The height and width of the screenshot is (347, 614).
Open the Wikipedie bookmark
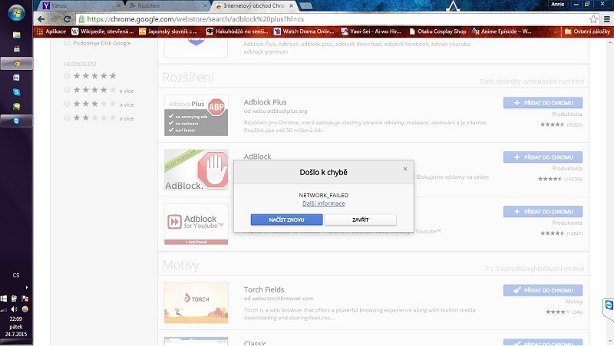click(x=104, y=31)
